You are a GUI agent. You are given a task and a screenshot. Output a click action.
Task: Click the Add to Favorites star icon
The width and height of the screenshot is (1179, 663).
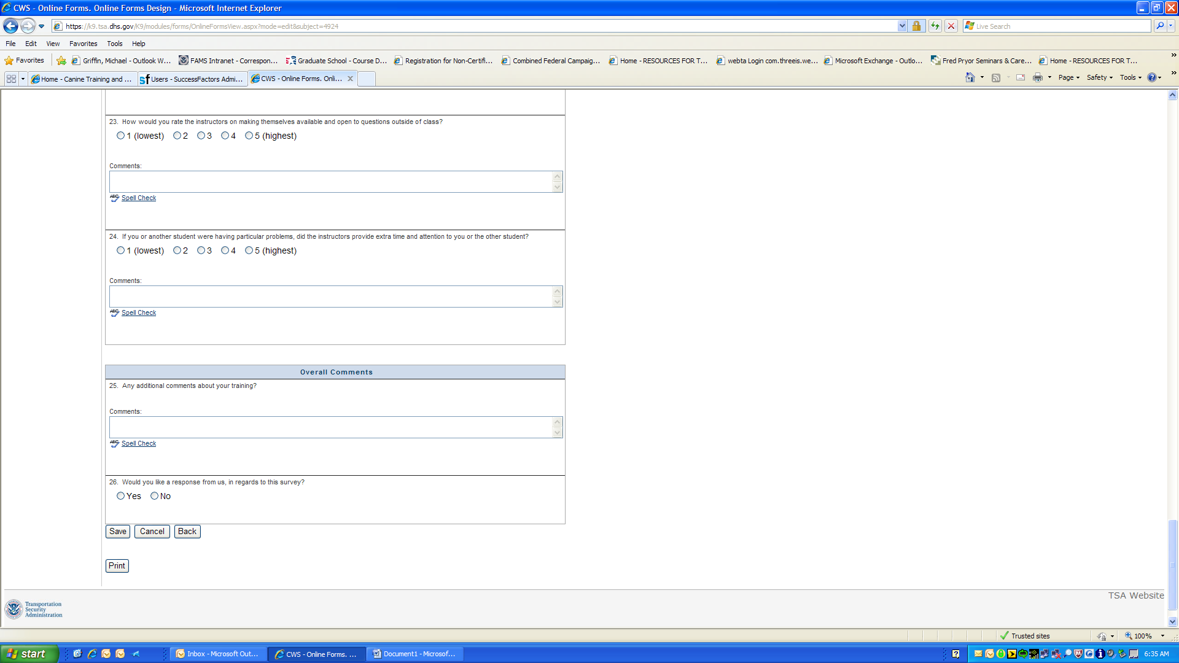coord(61,60)
